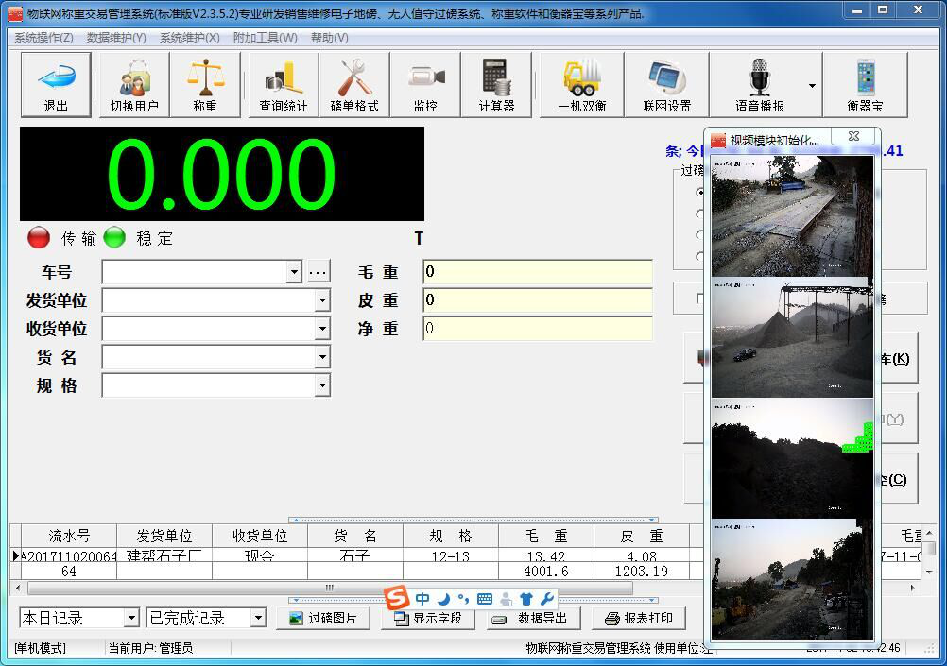Click the 退出 exit toolbar icon

pyautogui.click(x=56, y=84)
